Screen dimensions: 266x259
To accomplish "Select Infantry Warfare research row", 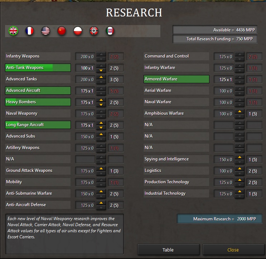I will tap(176, 68).
